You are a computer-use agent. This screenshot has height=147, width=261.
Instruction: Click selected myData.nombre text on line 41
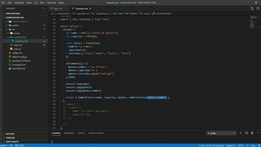157,98
